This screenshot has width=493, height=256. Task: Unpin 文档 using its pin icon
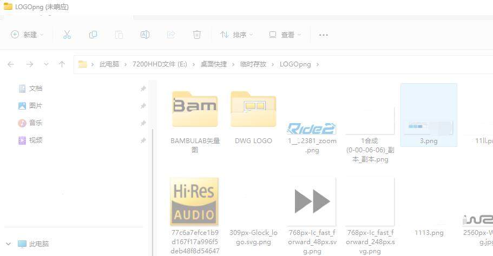[x=143, y=89]
